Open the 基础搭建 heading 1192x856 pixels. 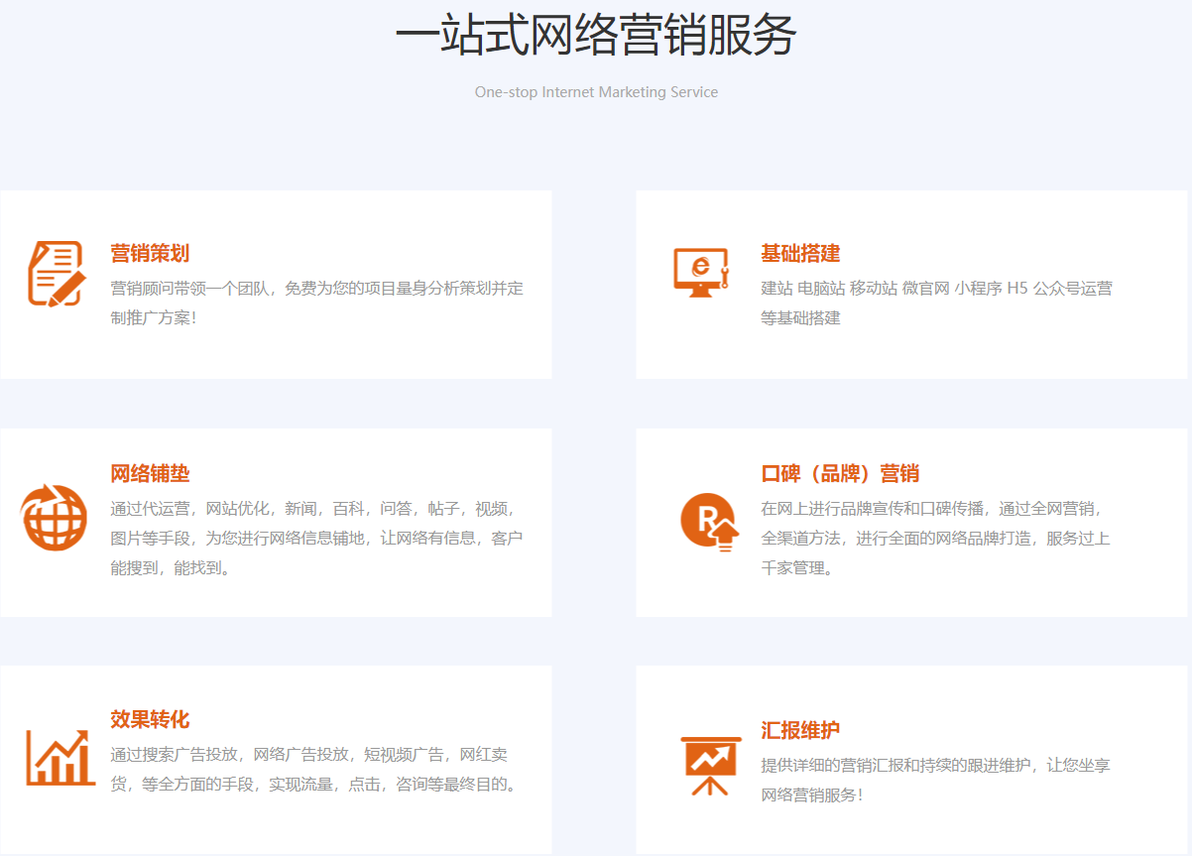coord(800,253)
